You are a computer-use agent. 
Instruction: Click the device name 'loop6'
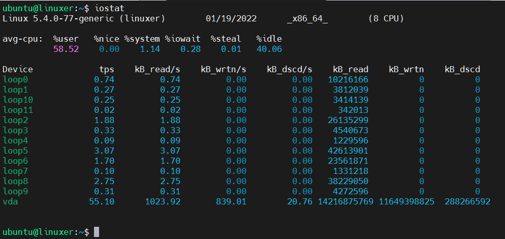[x=15, y=161]
